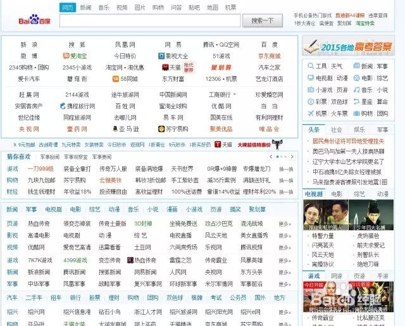Open the 虎妈猫爸 drama link
This screenshot has height=326, width=405.
368,236
